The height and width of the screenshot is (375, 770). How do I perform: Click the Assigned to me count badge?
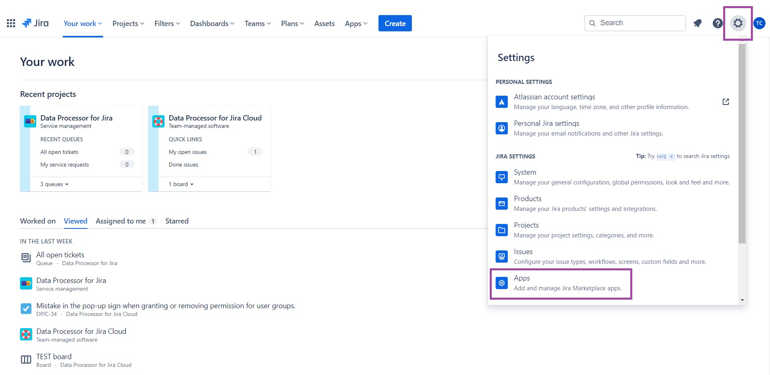pyautogui.click(x=153, y=221)
